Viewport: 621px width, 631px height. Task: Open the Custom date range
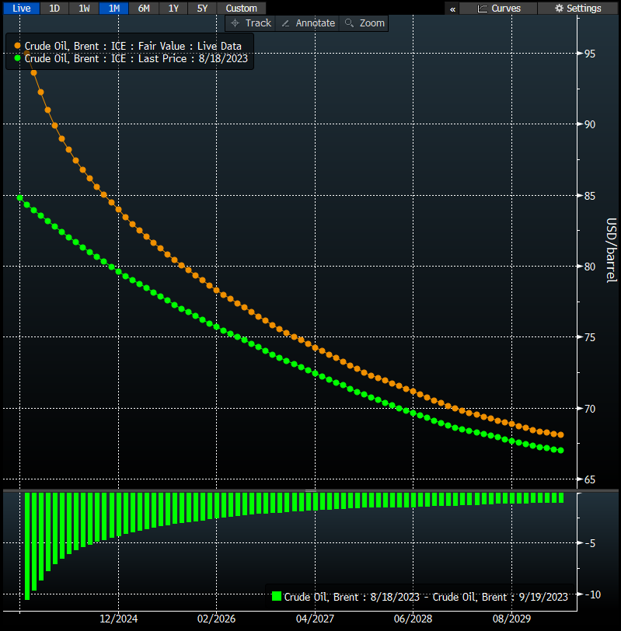point(241,8)
